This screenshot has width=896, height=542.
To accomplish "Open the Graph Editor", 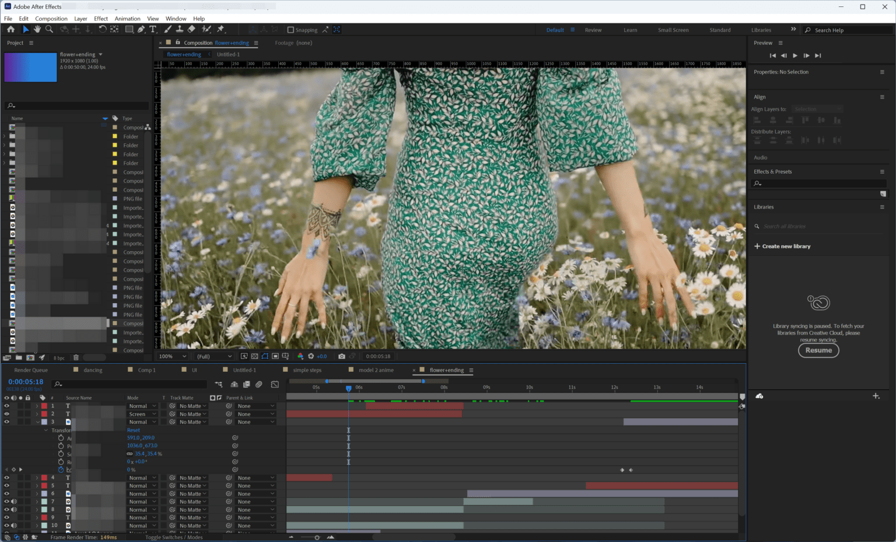I will coord(274,385).
